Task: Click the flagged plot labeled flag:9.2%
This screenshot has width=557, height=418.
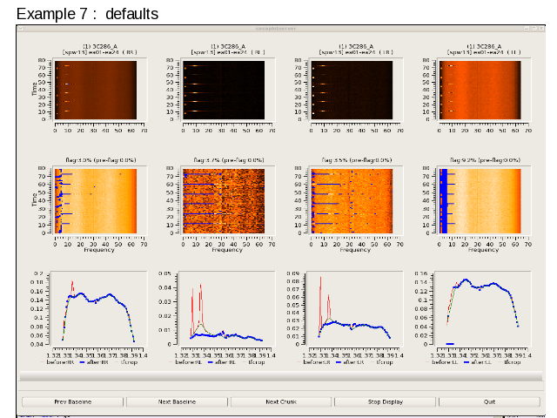Action: point(480,201)
